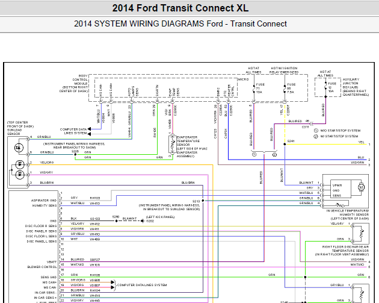Click the 'AUTO LAMPS SENS' vertical label
Image resolution: width=379 pixels, height=303 pixels.
(133, 92)
